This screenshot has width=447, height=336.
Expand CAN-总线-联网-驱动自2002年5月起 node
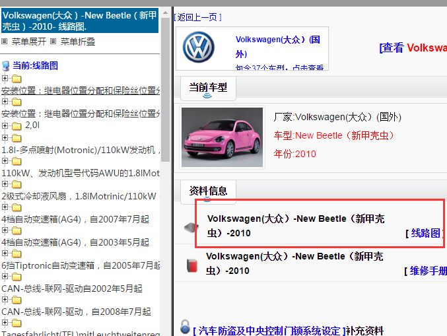pos(5,276)
